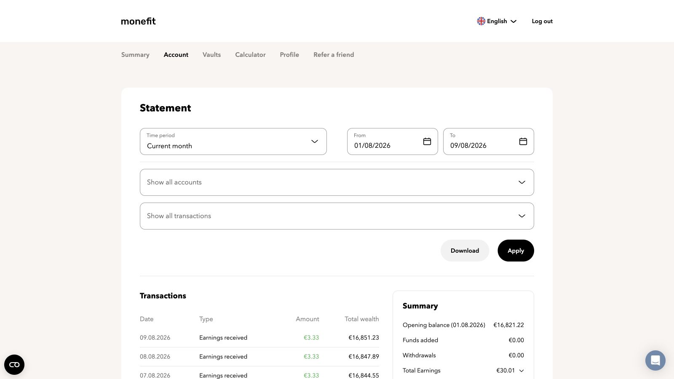Click the Withdrawals €0.00 value

(516, 355)
